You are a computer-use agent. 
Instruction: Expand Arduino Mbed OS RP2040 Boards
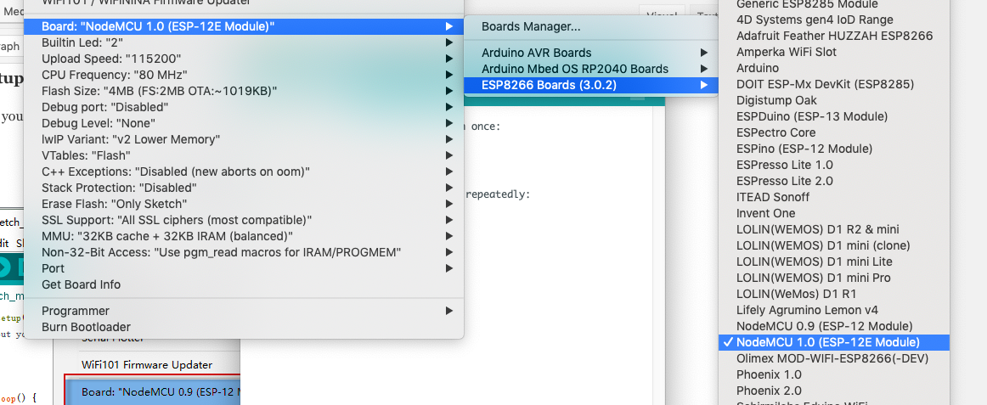coord(591,69)
